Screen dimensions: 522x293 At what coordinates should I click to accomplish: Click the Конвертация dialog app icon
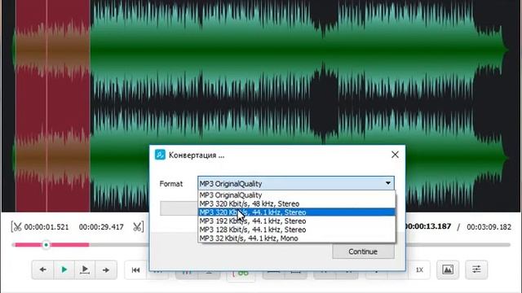pos(160,155)
